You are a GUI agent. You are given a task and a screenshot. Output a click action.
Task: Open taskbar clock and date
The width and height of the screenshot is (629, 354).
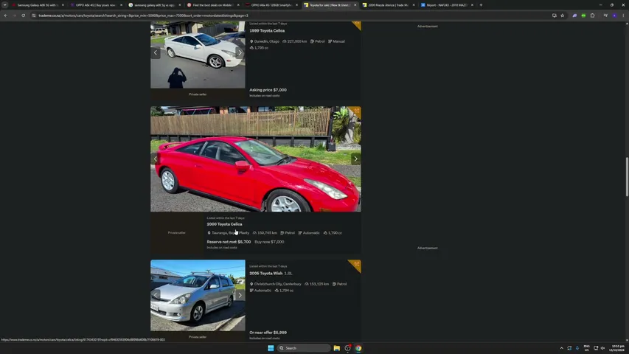pos(618,348)
